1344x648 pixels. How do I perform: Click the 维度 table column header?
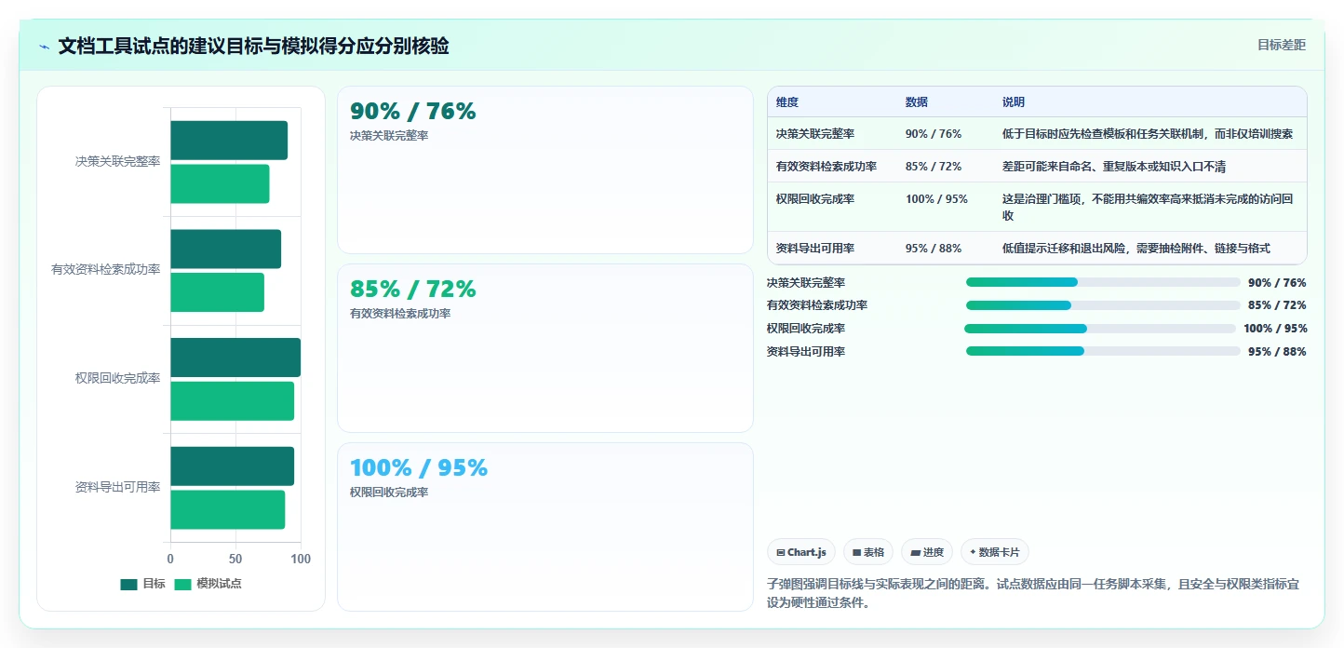pyautogui.click(x=787, y=102)
